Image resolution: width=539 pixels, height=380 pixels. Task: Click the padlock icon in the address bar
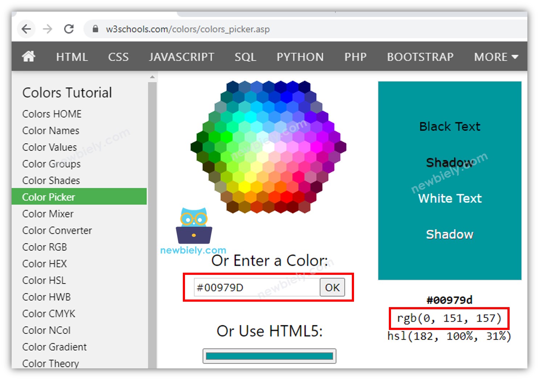(x=95, y=29)
